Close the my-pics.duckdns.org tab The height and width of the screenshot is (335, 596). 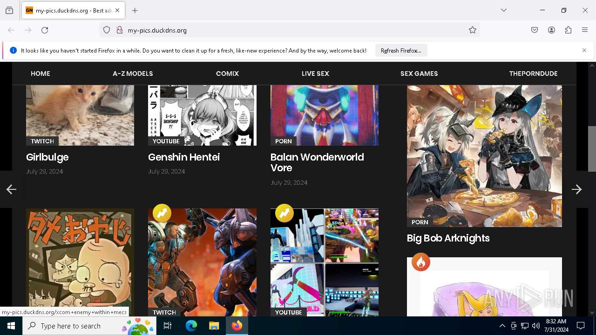pos(117,10)
